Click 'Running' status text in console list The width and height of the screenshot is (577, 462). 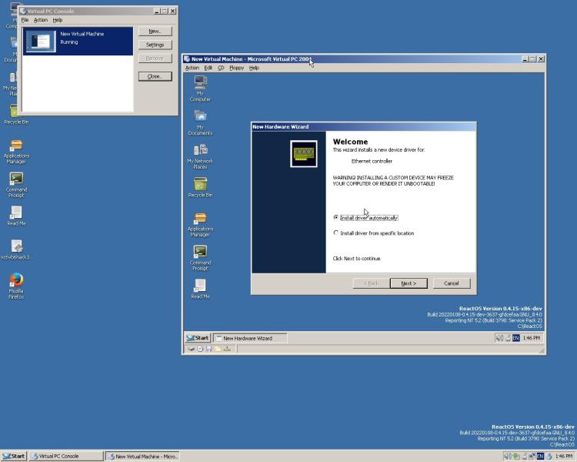pos(69,42)
